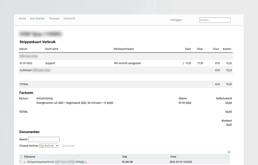
Task: Open the Zip Archive dropdown
Action: click(49, 146)
